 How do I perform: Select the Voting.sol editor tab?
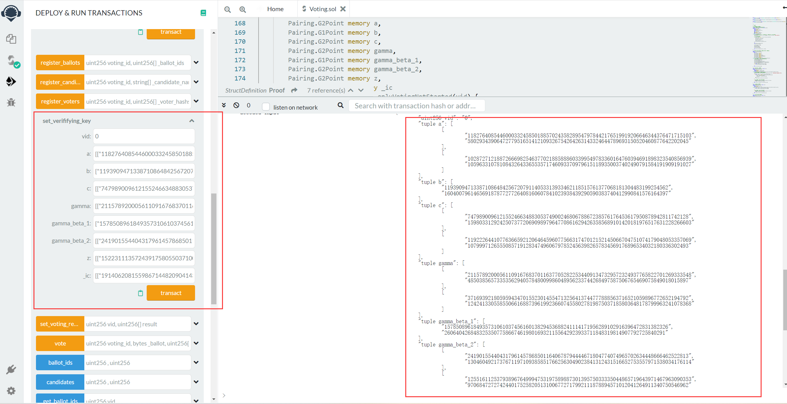click(322, 9)
